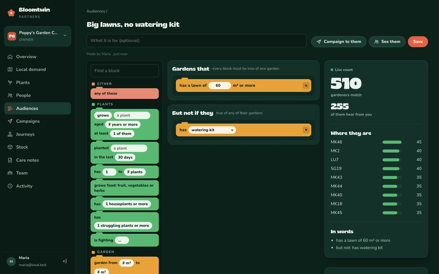Click the MK45 postcode bar
Screen dimensions: 439x274
pyautogui.click(x=392, y=213)
